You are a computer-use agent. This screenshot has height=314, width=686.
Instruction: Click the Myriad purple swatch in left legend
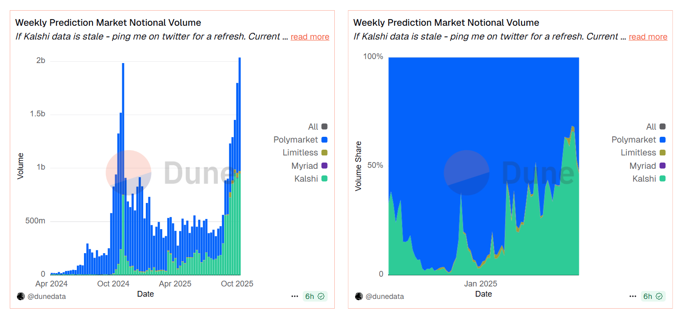pyautogui.click(x=325, y=166)
